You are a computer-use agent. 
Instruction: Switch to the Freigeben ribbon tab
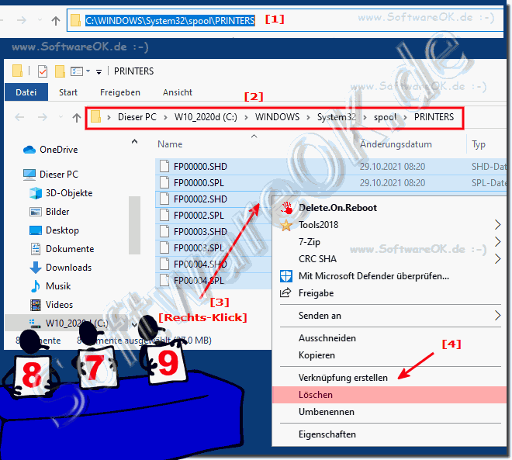tap(119, 92)
